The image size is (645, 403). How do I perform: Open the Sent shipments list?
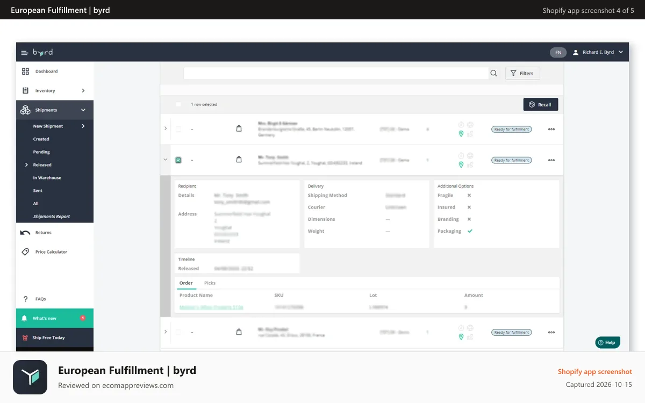[38, 191]
